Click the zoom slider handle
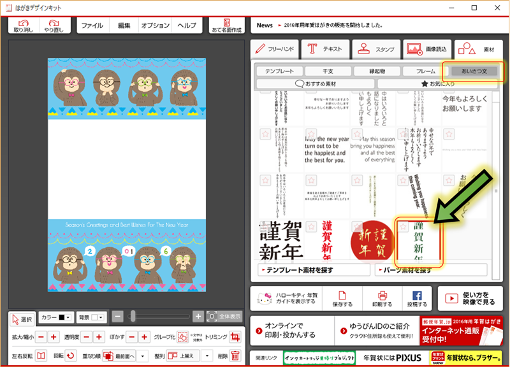Viewport: 510px width, 367px height. [x=133, y=316]
